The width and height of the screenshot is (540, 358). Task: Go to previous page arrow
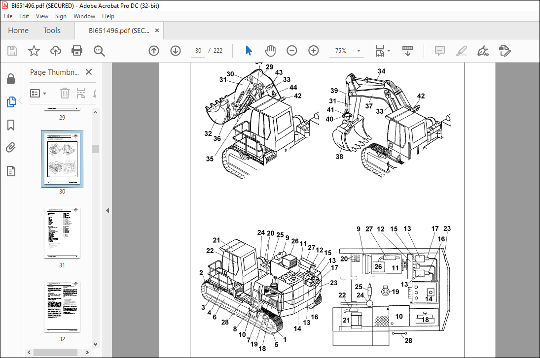point(154,51)
